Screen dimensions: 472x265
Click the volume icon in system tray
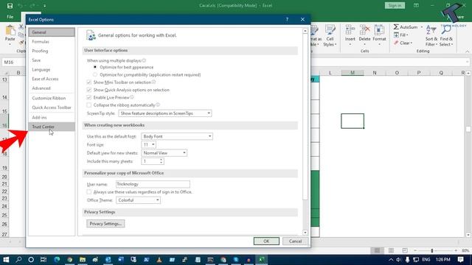point(398,260)
